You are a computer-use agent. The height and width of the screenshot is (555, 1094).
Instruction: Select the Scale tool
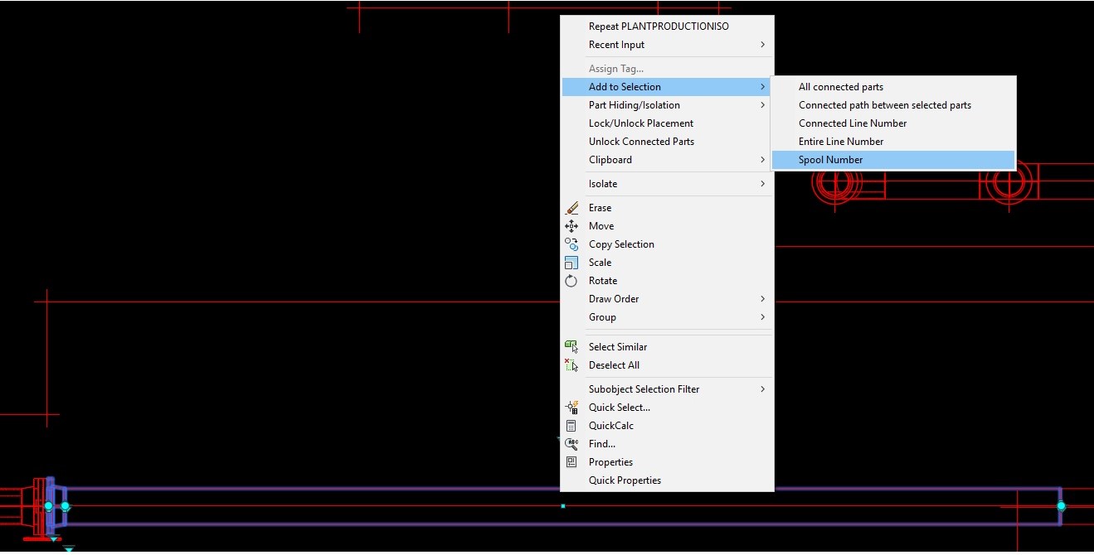(x=599, y=262)
